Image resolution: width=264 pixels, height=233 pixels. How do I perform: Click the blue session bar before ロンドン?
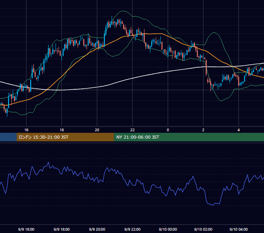(x=8, y=137)
